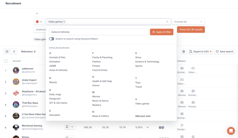Image resolution: width=238 pixels, height=138 pixels.
Task: Select Sports category
Action: pos(139,66)
